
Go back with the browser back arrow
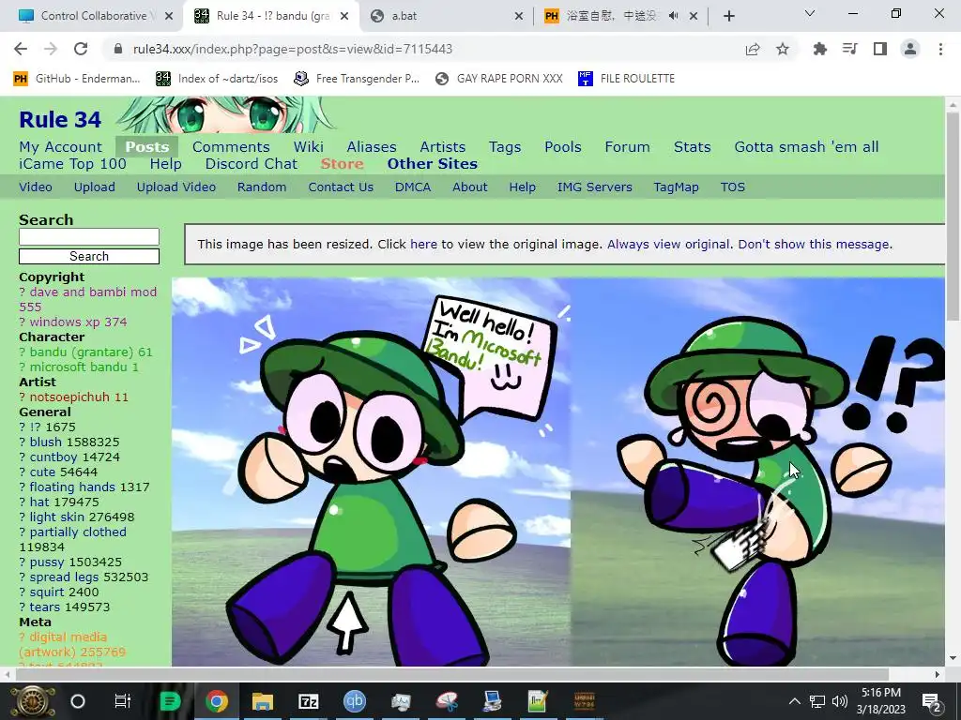click(x=21, y=49)
